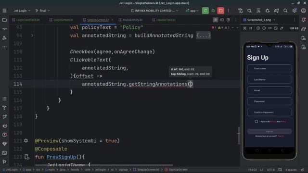Jump to previous highlighted error arrow

(x=233, y=27)
